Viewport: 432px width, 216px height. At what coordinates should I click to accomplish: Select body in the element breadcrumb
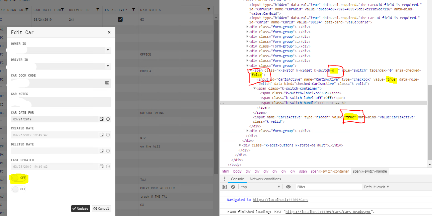coord(237,171)
